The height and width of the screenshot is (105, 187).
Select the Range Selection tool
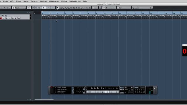(60, 8)
